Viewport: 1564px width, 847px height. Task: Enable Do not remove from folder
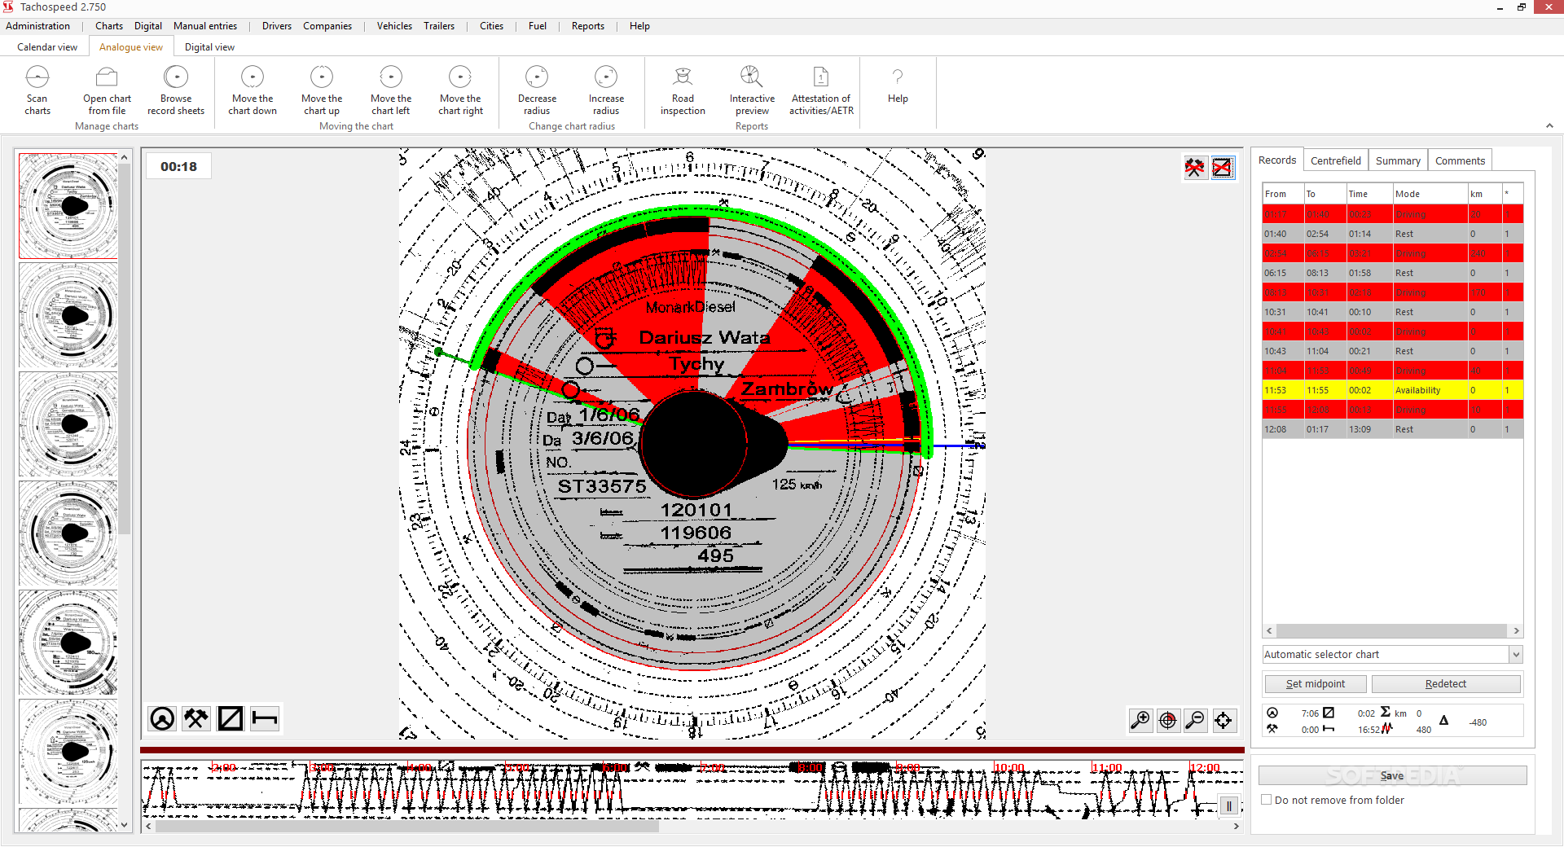pyautogui.click(x=1267, y=800)
